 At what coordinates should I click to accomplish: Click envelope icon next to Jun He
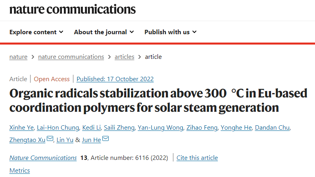click(105, 139)
